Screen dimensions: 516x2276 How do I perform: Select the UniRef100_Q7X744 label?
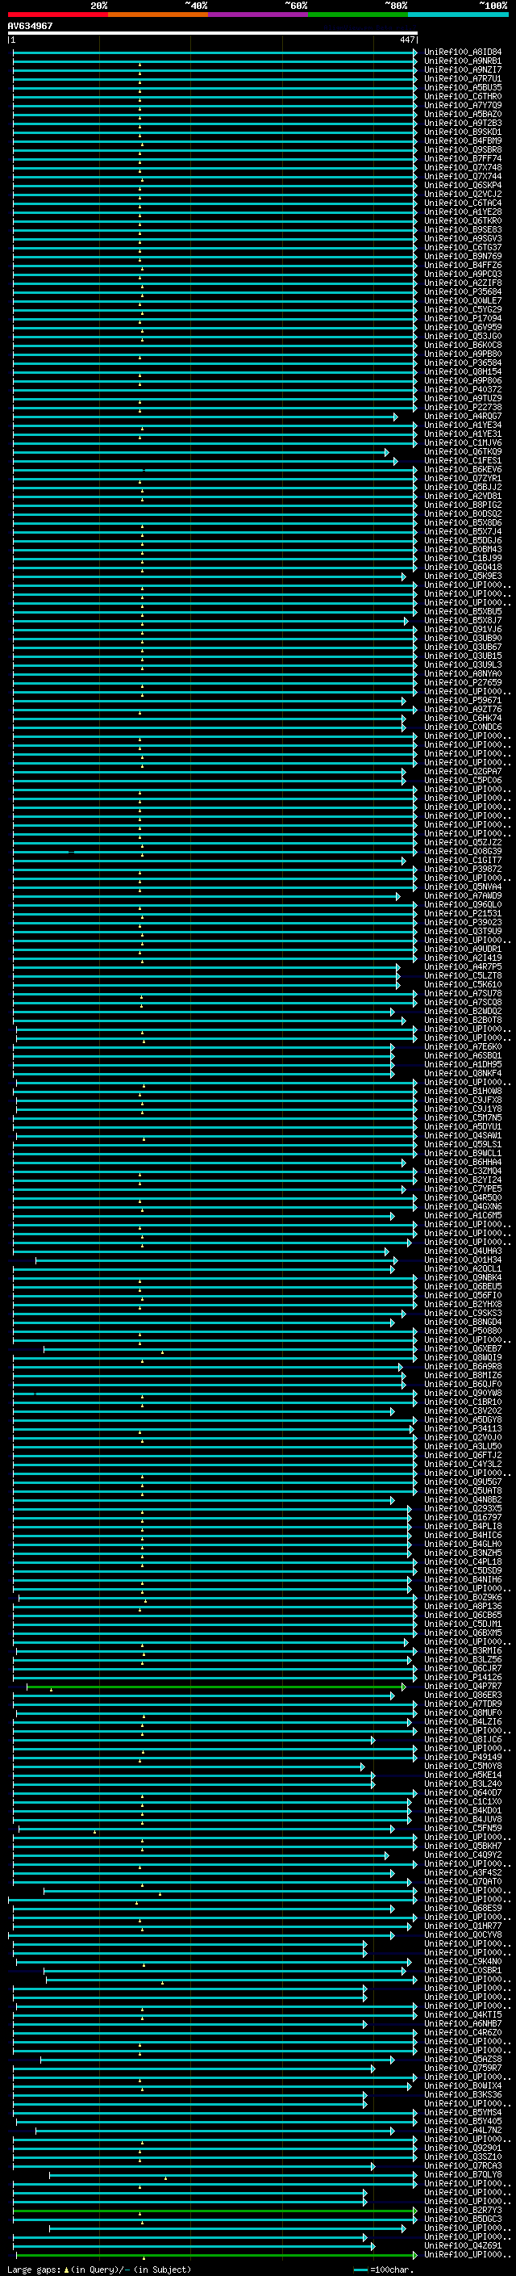(x=463, y=176)
